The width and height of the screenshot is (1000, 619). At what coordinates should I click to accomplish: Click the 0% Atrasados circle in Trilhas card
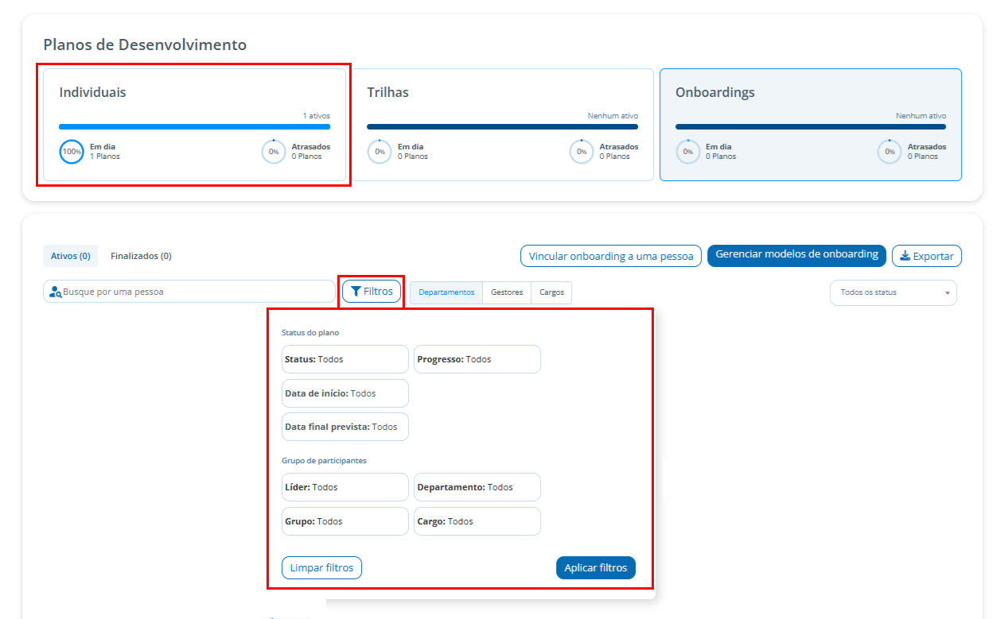(x=582, y=151)
